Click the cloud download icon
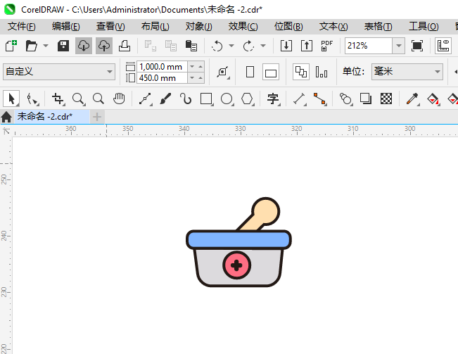Image resolution: width=458 pixels, height=354 pixels. (x=84, y=46)
